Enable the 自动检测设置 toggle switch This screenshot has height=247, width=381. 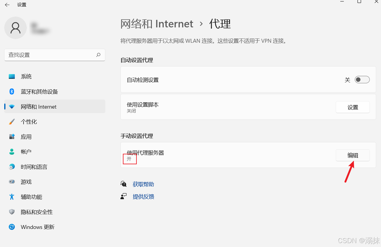pyautogui.click(x=362, y=79)
